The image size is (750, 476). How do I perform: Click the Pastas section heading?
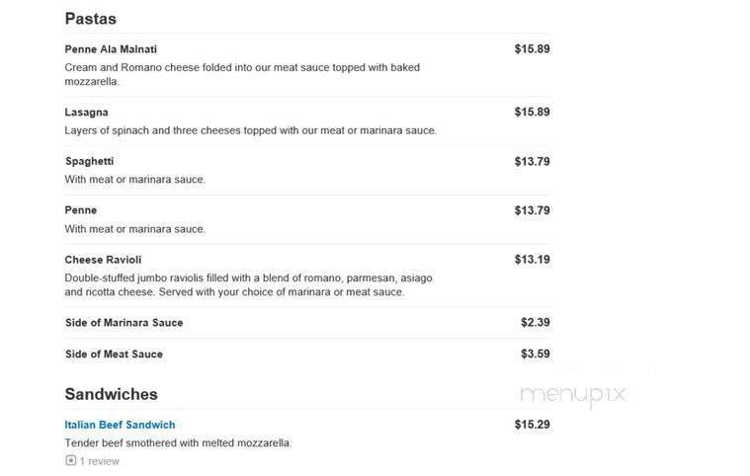pyautogui.click(x=90, y=19)
